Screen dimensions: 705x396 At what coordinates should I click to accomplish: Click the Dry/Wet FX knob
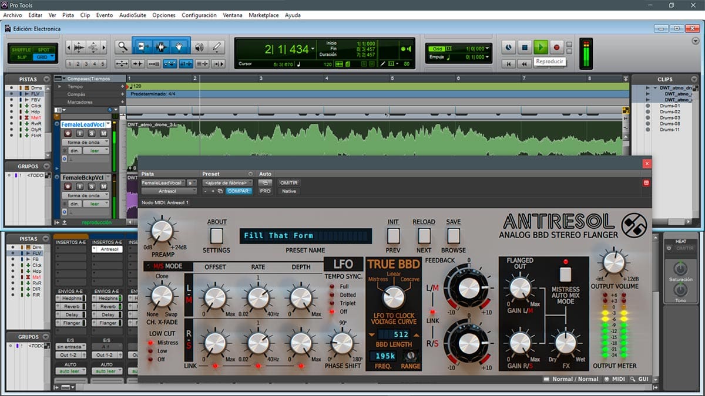click(565, 343)
